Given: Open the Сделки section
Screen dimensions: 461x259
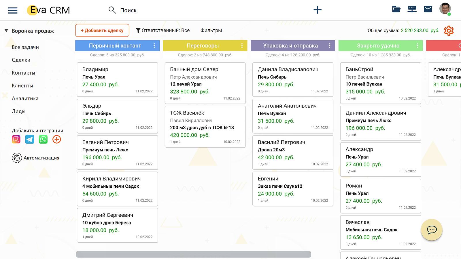Looking at the screenshot, I should (x=21, y=60).
